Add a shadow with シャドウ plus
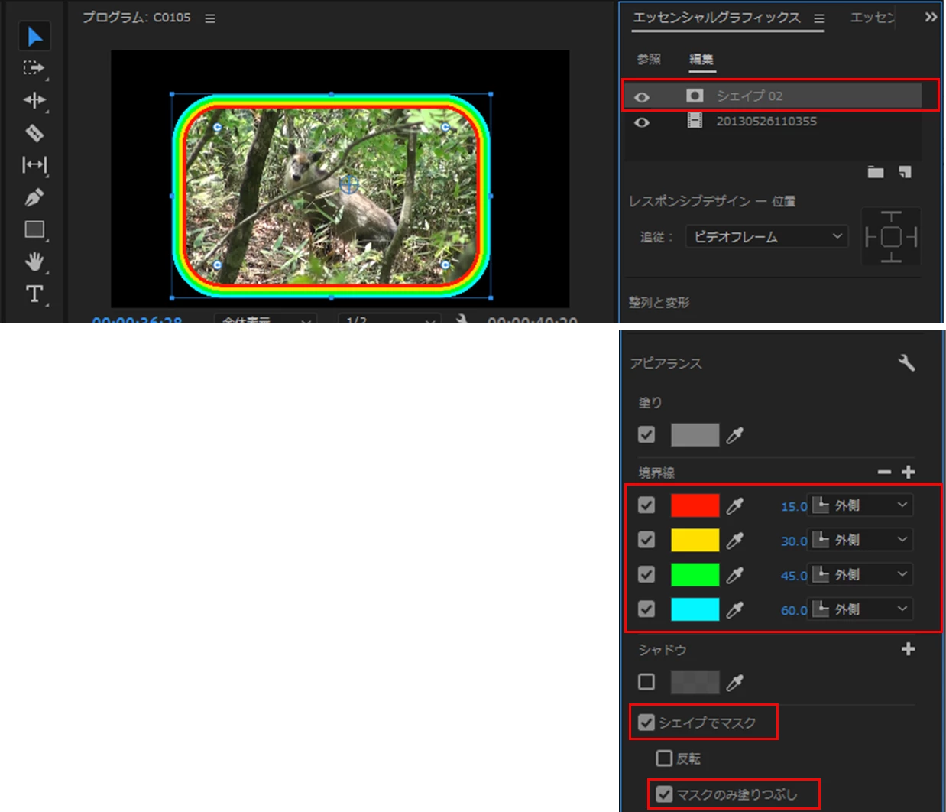This screenshot has width=946, height=812. coord(909,649)
